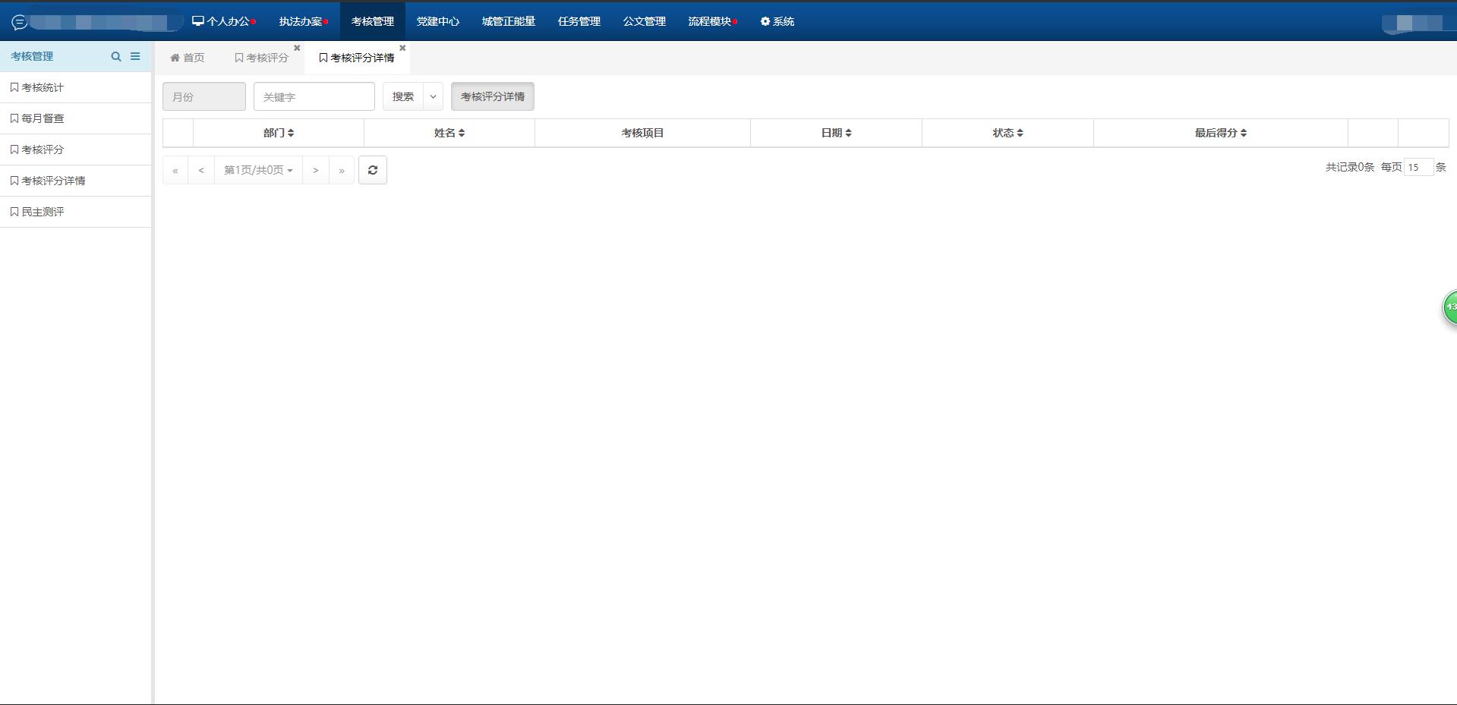Viewport: 1457px width, 705px height.
Task: Toggle the sidebar menu list icon
Action: 135,56
